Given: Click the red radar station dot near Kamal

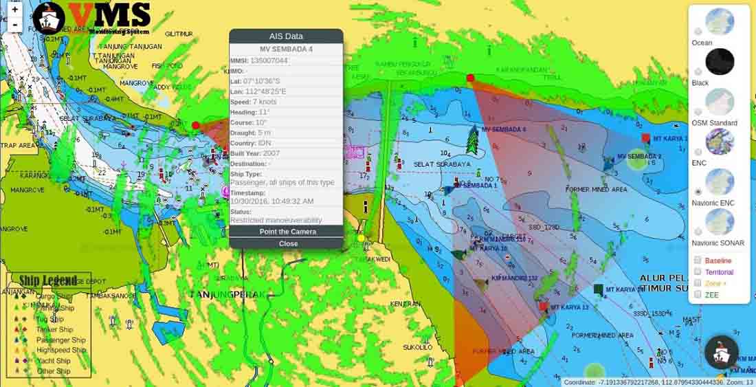Looking at the screenshot, I should [x=196, y=125].
